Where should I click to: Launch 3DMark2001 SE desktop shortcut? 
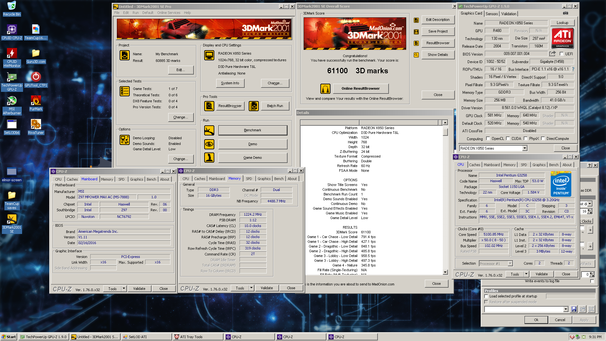pos(12,224)
